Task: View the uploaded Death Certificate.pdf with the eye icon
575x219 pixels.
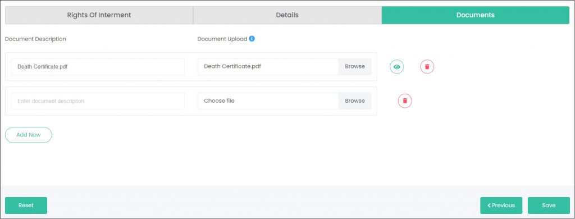Action: point(396,67)
